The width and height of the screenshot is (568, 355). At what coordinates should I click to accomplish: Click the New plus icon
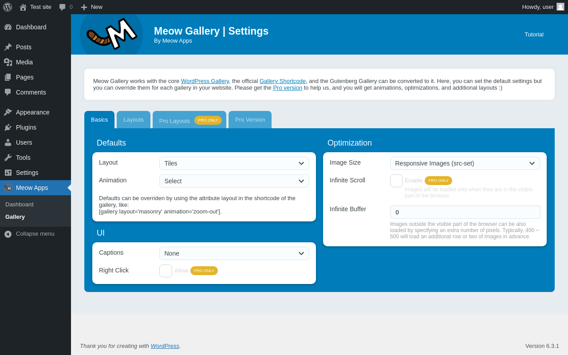click(x=84, y=7)
